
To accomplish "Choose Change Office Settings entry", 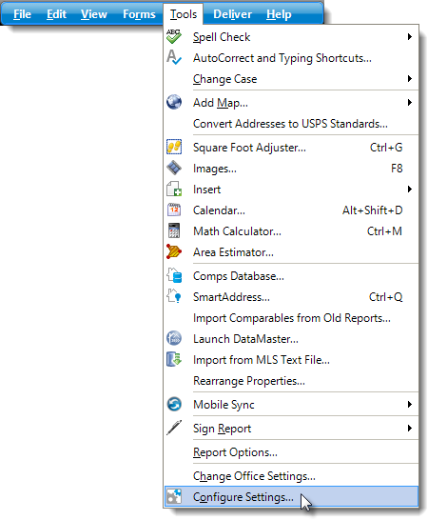I will coord(254,476).
